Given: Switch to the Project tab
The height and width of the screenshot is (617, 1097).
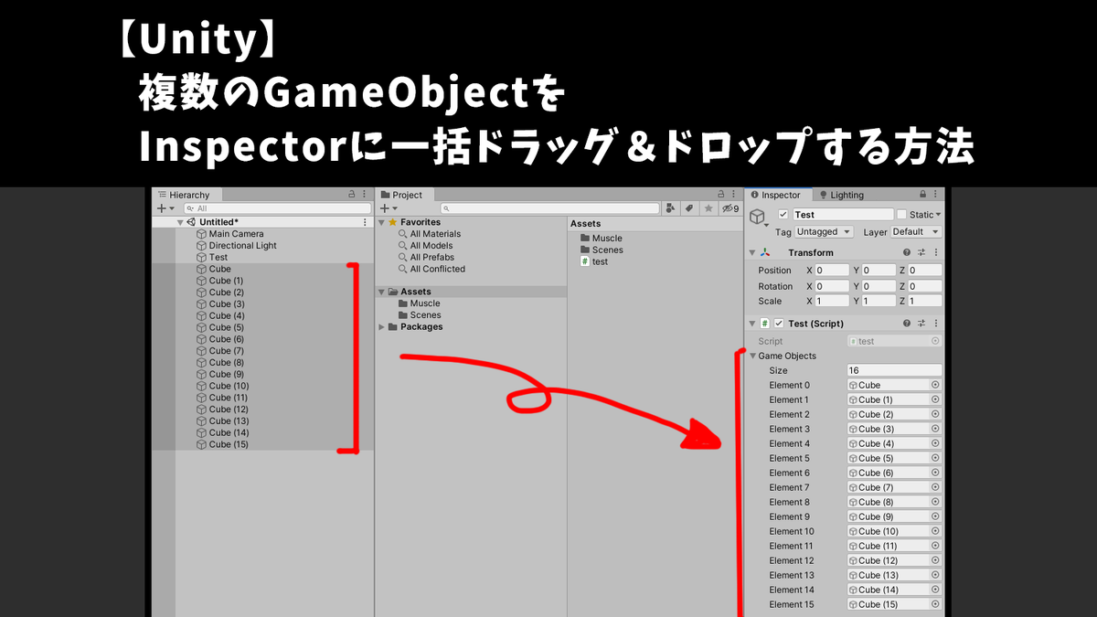Looking at the screenshot, I should (x=402, y=194).
